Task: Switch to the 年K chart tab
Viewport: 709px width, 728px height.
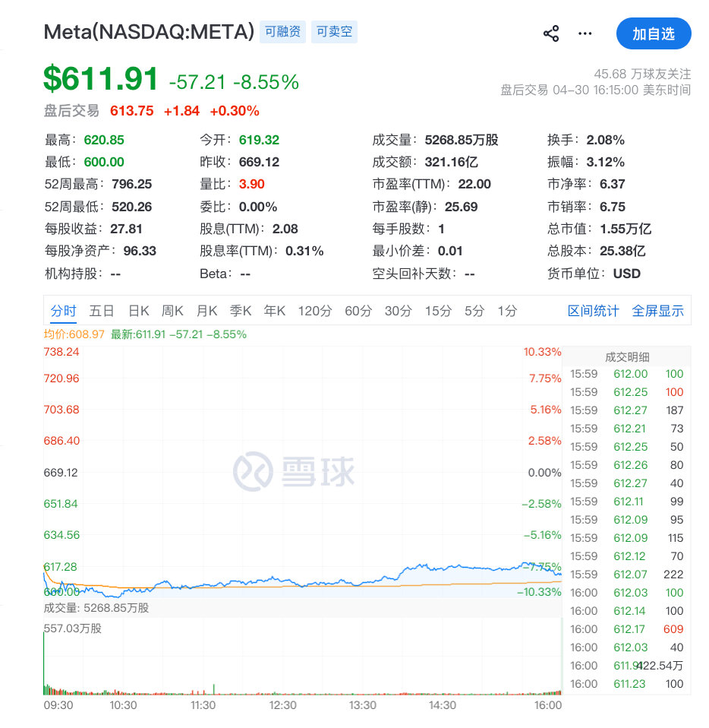Action: [x=275, y=311]
